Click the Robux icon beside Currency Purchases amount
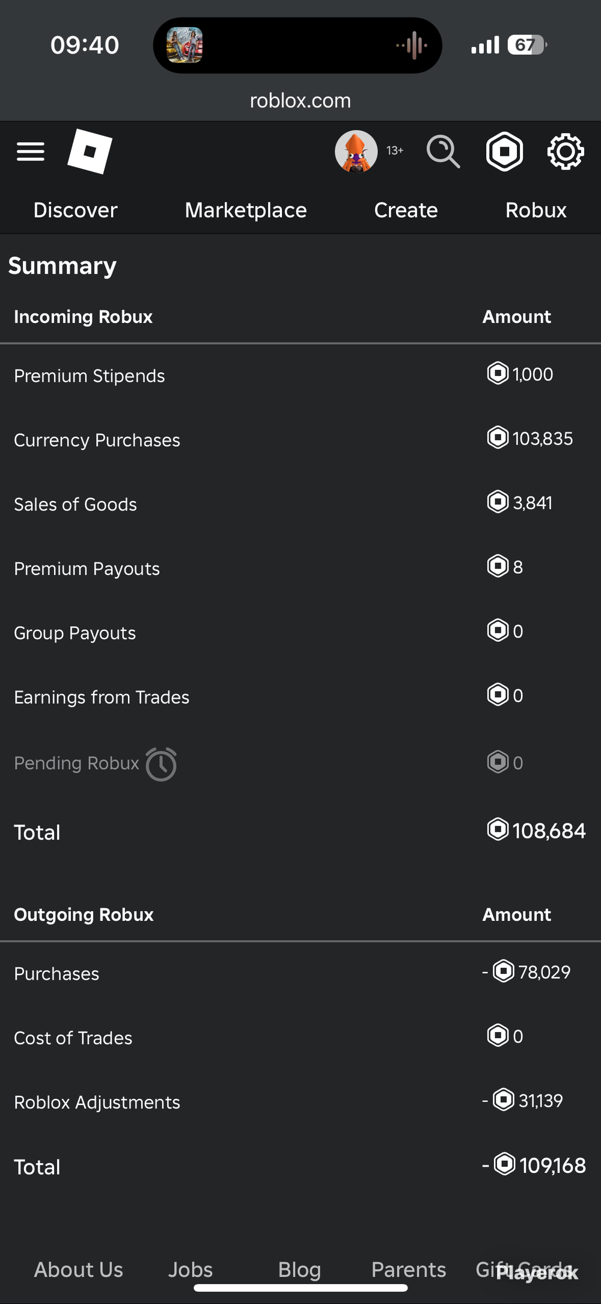This screenshot has width=601, height=1304. 498,437
